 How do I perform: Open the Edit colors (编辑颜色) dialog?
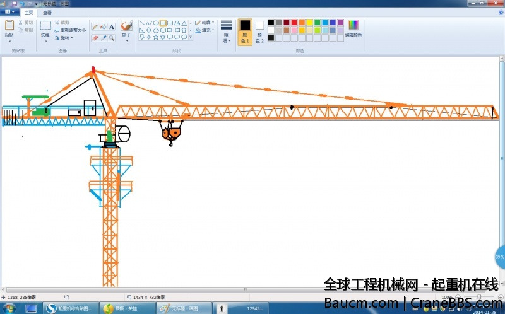click(x=353, y=28)
